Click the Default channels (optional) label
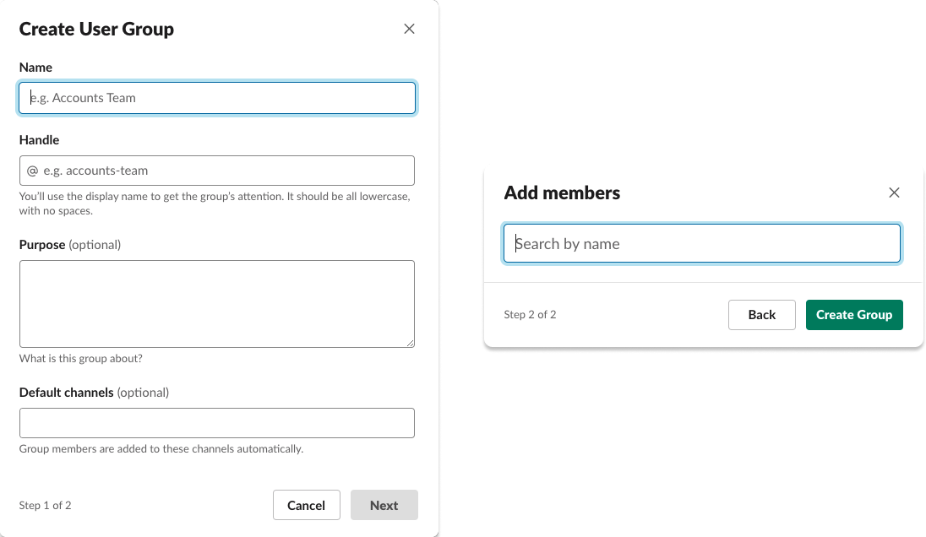The height and width of the screenshot is (537, 926). pyautogui.click(x=94, y=393)
